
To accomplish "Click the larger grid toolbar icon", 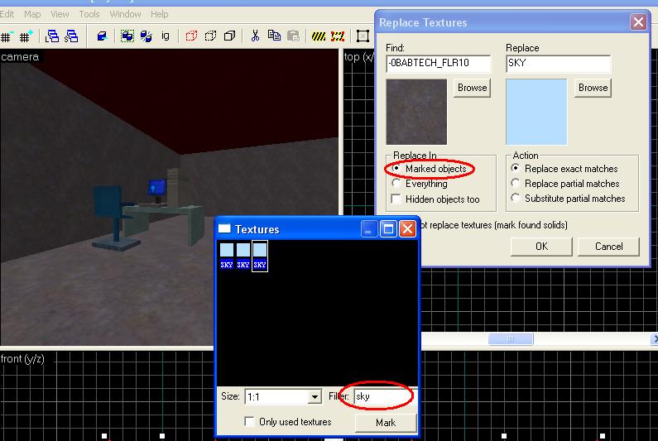I will coord(26,36).
